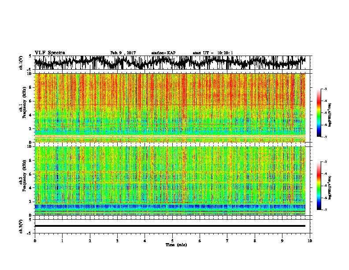Click time axis tick label '0'
This screenshot has height=270, width=349.
(x=35, y=241)
